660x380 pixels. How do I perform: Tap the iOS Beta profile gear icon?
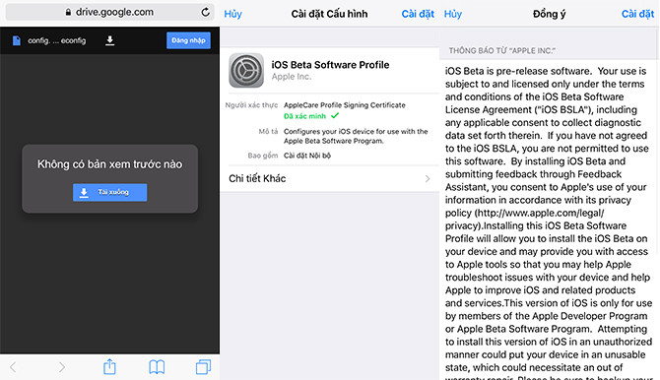pos(246,70)
